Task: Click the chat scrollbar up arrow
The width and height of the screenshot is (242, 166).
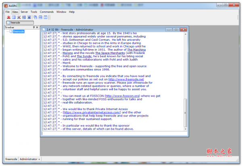Action: (x=186, y=34)
